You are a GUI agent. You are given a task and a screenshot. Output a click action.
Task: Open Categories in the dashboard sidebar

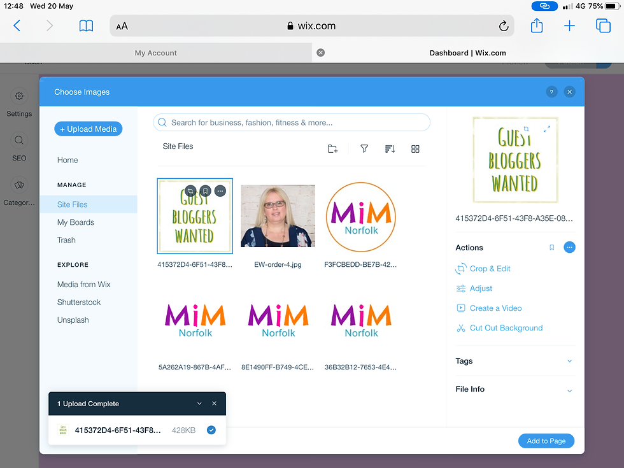click(x=19, y=192)
